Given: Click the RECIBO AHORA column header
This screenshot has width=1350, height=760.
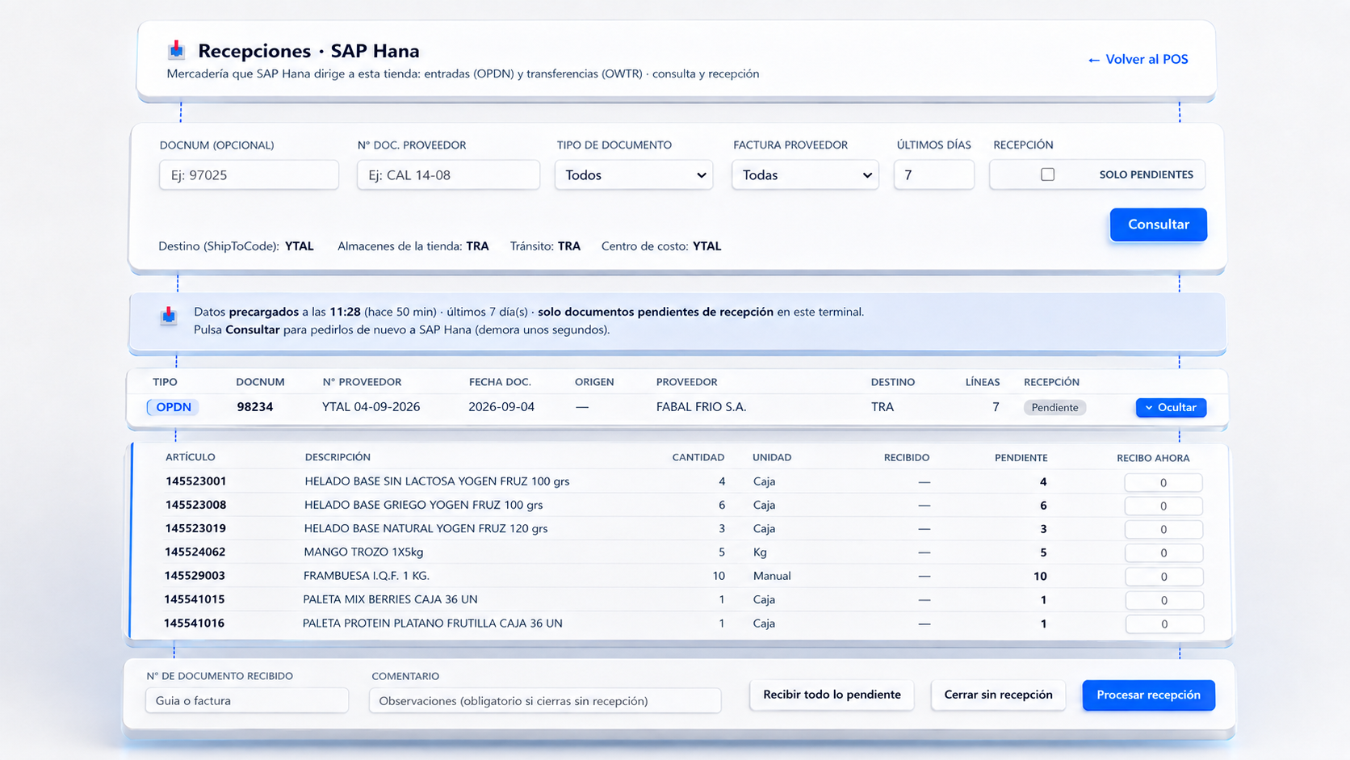Looking at the screenshot, I should pos(1153,458).
